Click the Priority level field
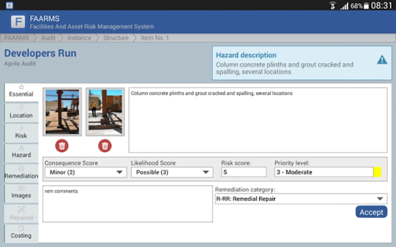Viewport: 396px width, 247px height. coord(324,172)
